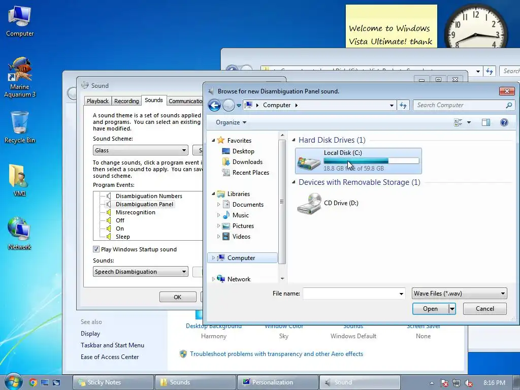Open the Taskbar and Start Menu link
This screenshot has height=390, width=520.
112,345
